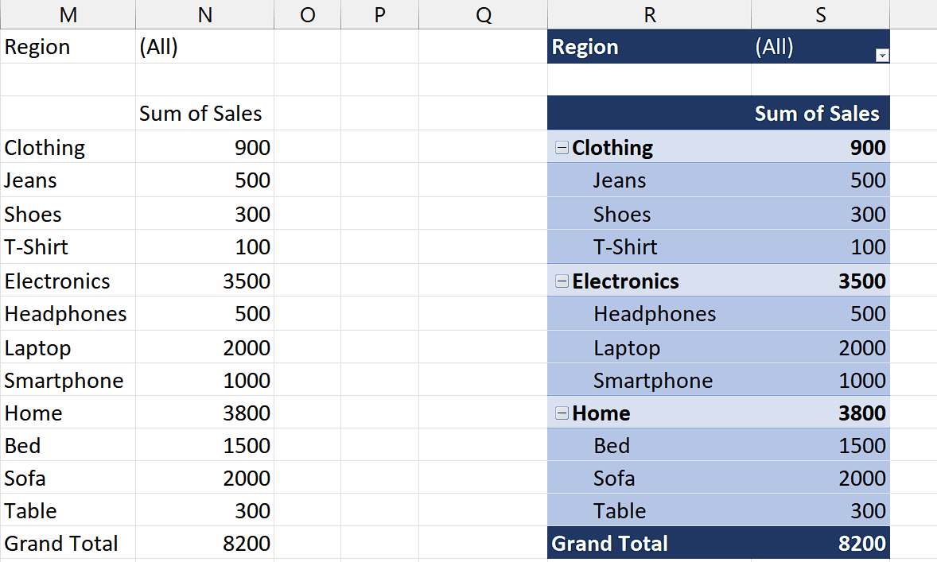937x562 pixels.
Task: Click the column M header
Action: tap(68, 14)
